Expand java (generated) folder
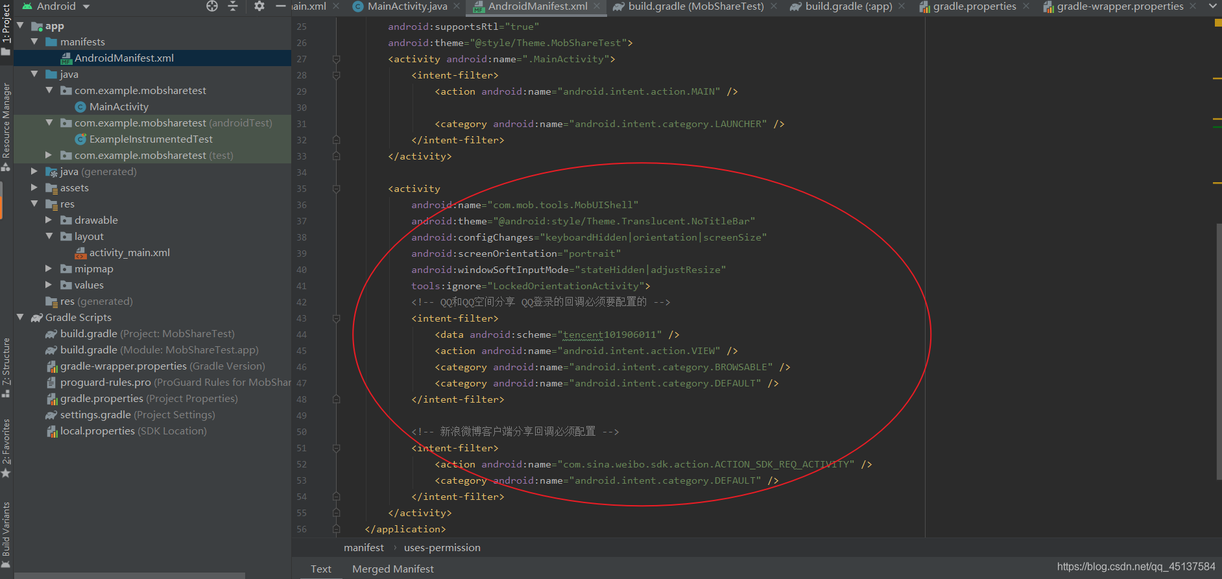 [34, 171]
